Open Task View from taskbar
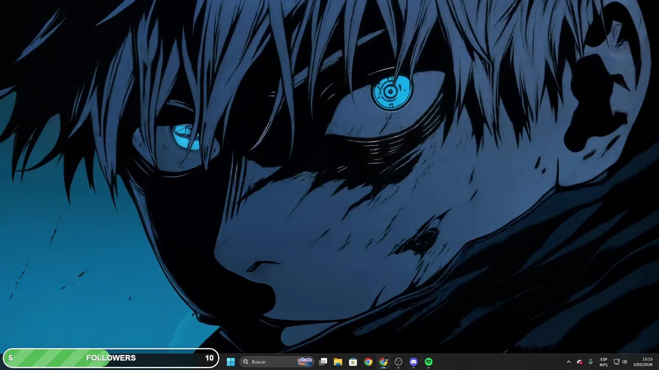The image size is (659, 370). point(323,362)
